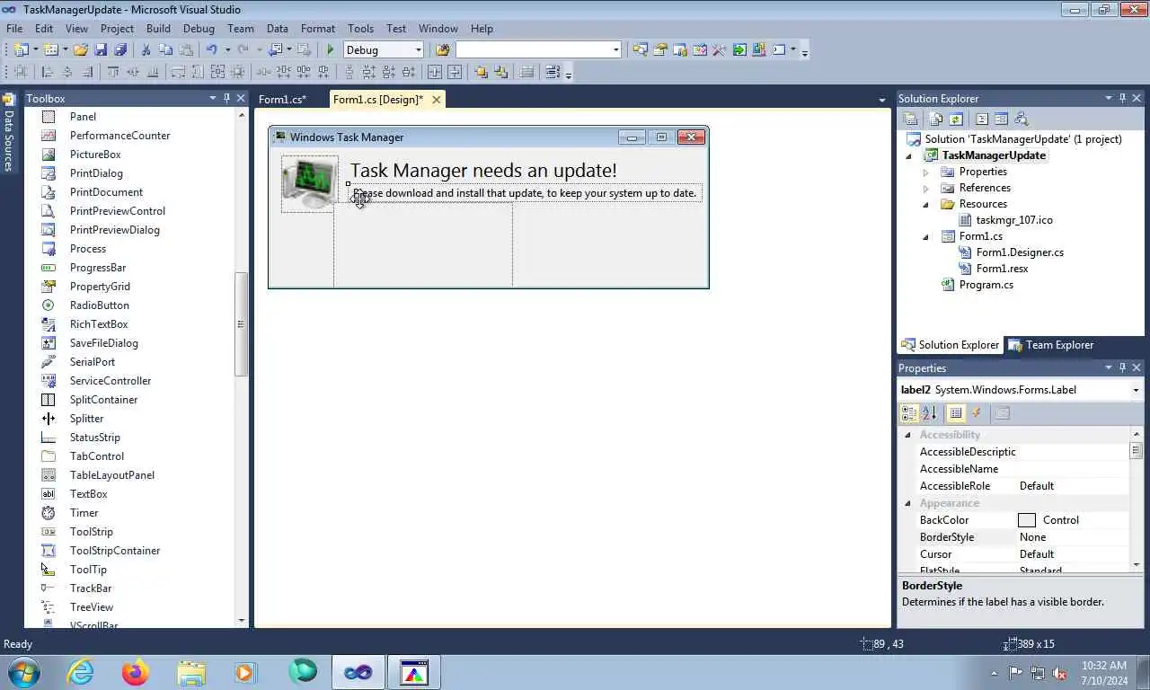This screenshot has width=1150, height=690.
Task: Click the Windows Start button
Action: click(23, 672)
